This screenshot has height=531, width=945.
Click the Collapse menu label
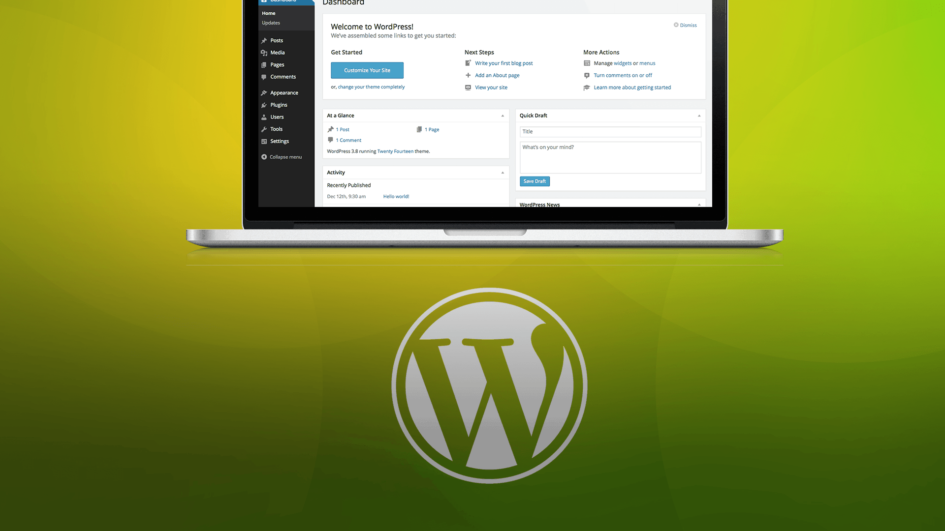(285, 157)
